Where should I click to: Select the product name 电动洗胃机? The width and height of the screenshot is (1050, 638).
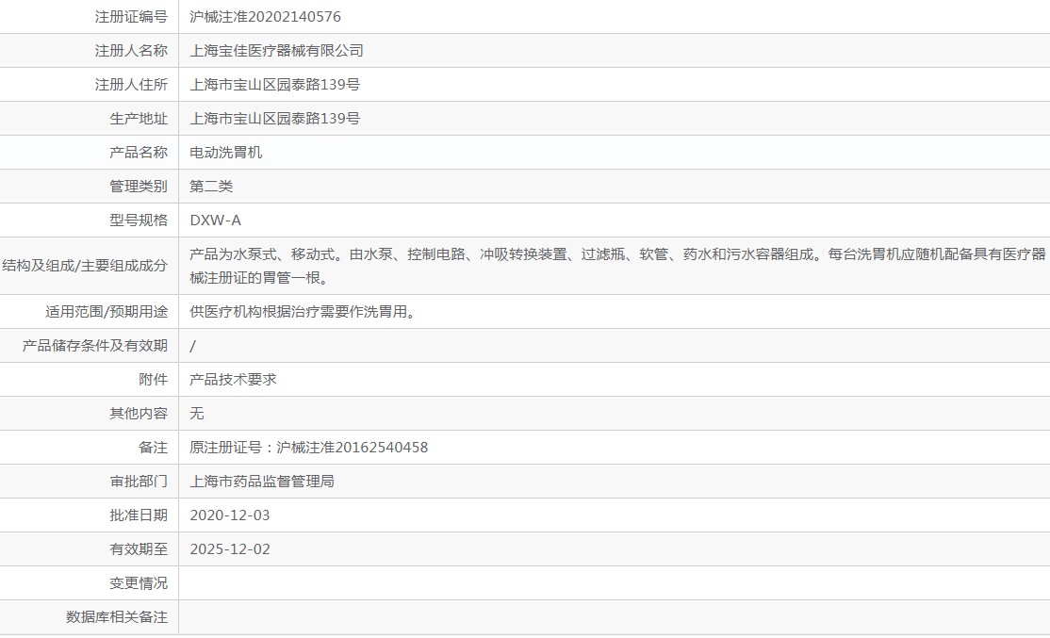point(225,153)
